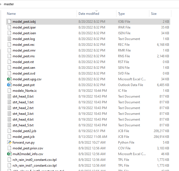Select the model_pest.rst file name
The image size is (179, 171).
click(x=23, y=62)
